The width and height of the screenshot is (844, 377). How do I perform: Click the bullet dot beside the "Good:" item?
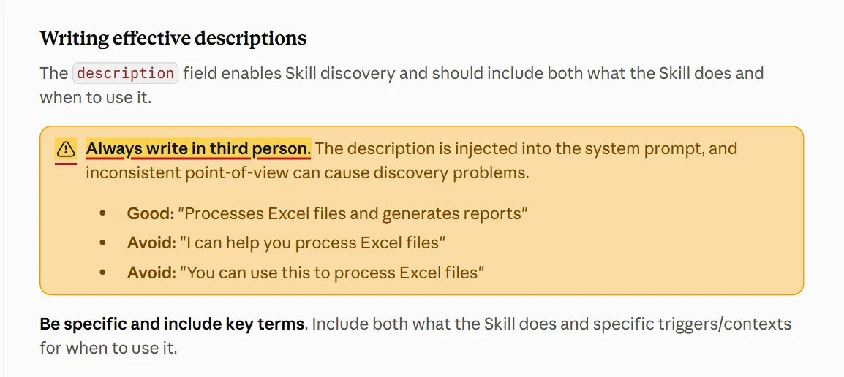[103, 213]
